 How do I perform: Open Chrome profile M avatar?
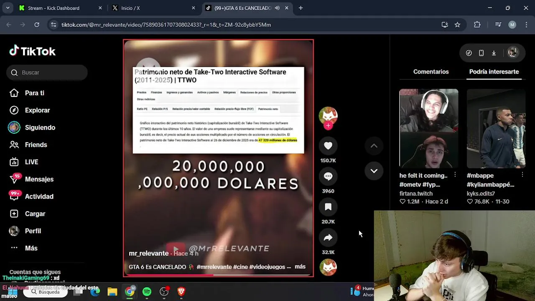tap(512, 25)
